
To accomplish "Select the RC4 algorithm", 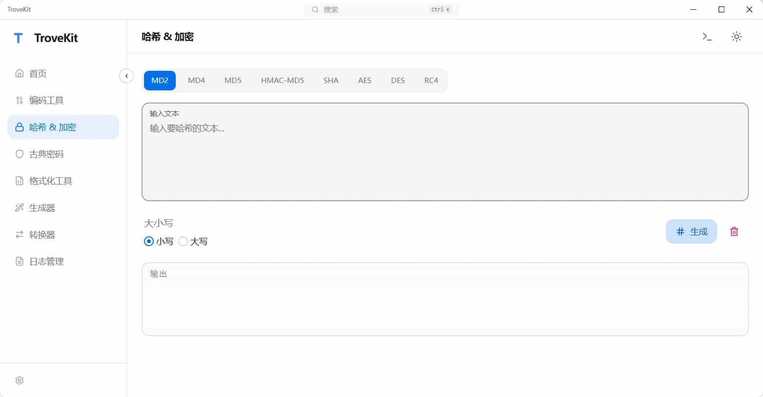I will coord(431,80).
